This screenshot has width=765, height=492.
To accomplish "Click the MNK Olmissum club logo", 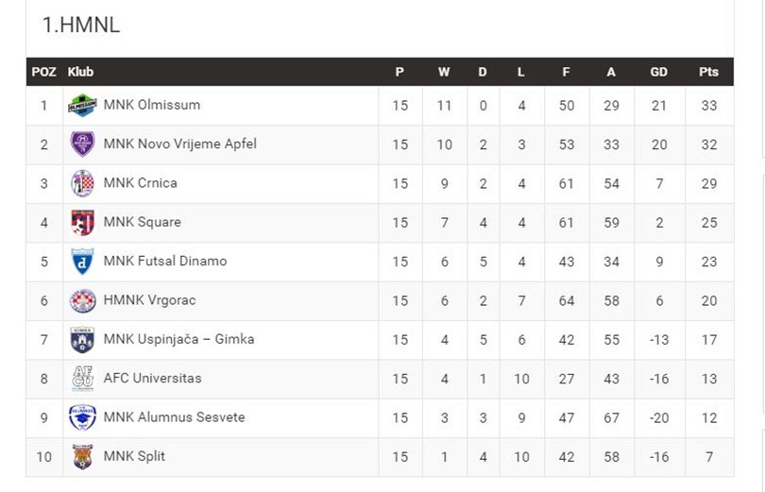I will pyautogui.click(x=82, y=105).
